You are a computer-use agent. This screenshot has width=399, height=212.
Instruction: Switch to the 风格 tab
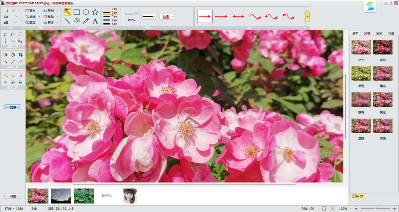(x=367, y=33)
